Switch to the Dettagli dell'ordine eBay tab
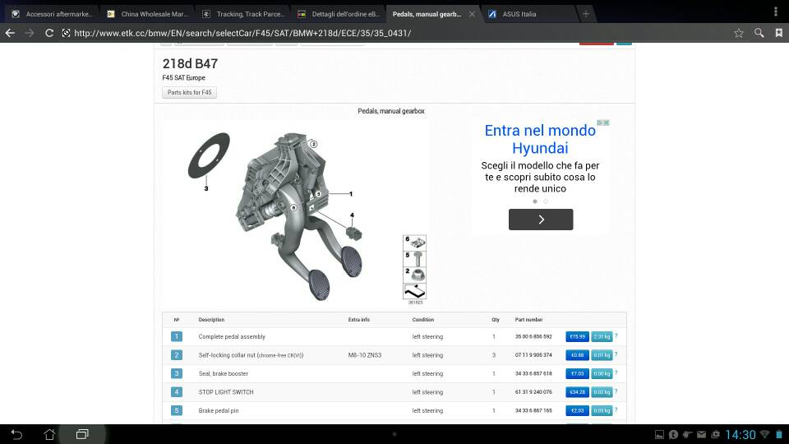This screenshot has width=789, height=444. pyautogui.click(x=339, y=14)
